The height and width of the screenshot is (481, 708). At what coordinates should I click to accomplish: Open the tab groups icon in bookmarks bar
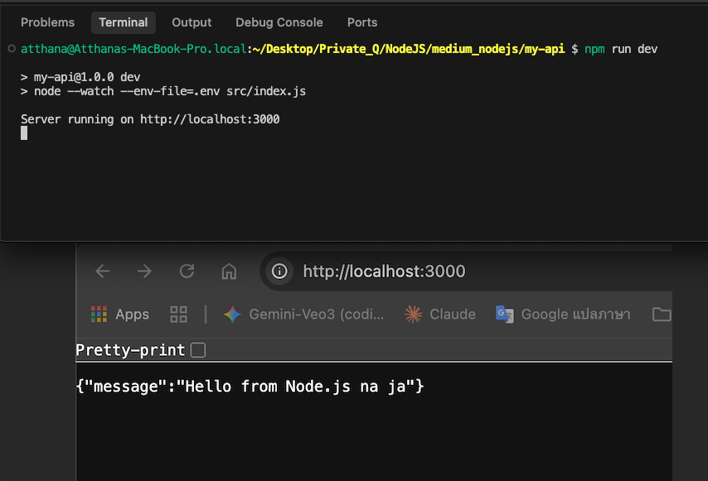[179, 315]
